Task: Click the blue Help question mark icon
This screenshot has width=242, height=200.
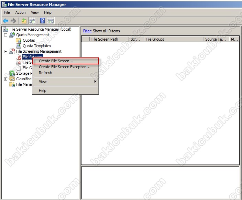Action: point(42,21)
